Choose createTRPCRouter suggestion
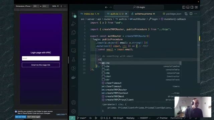Image resolution: width=214 pixels, height=120 pixels. click(x=141, y=90)
